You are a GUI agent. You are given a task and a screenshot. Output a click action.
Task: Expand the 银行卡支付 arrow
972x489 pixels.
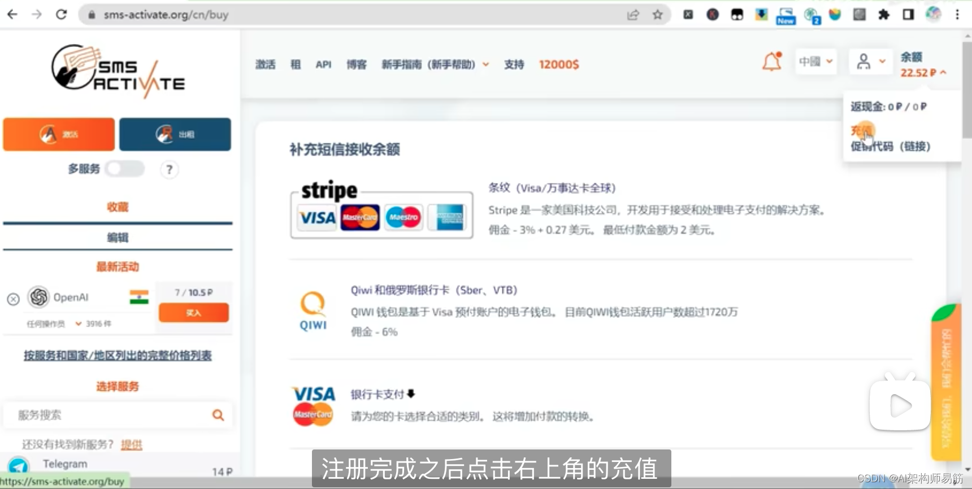tap(411, 394)
